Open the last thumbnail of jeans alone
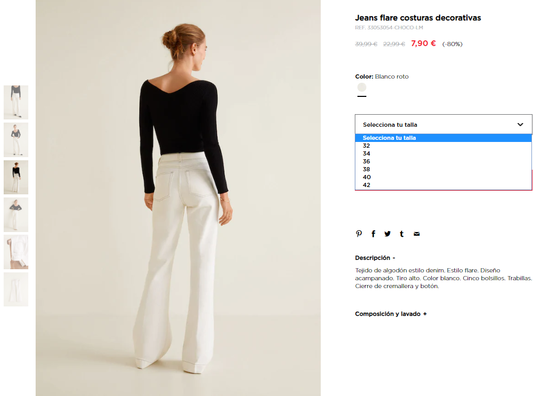 click(16, 289)
